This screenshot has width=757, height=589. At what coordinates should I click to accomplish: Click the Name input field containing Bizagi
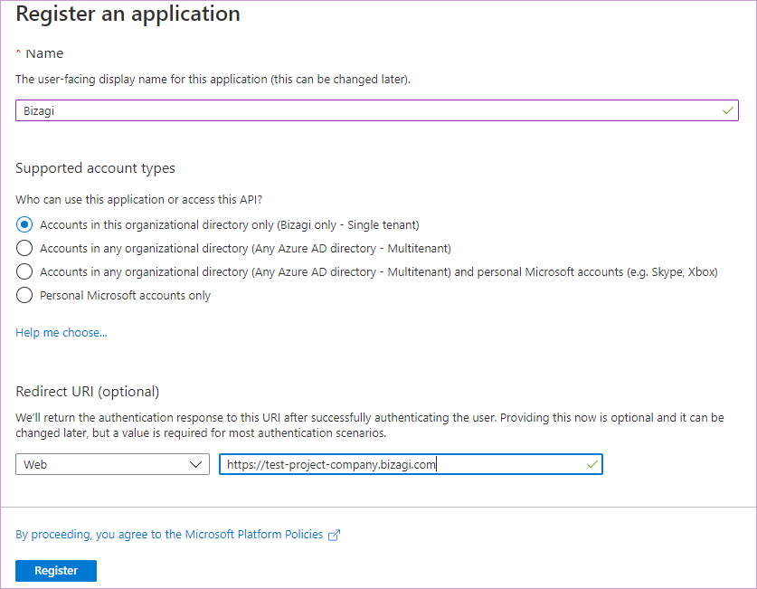tap(376, 110)
